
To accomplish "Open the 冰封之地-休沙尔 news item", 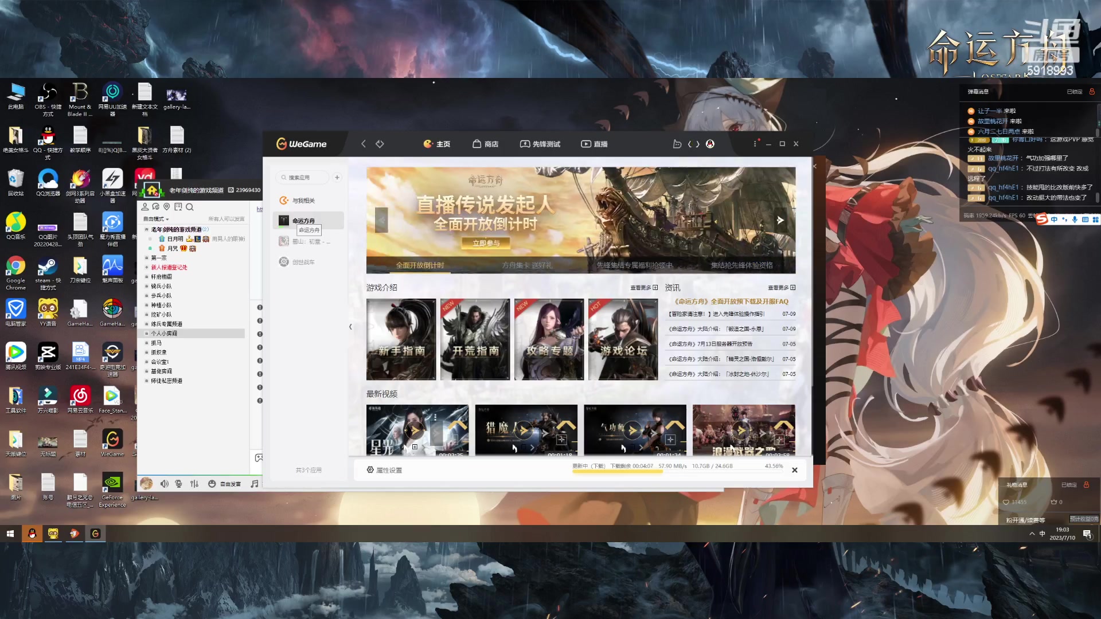I will [719, 374].
